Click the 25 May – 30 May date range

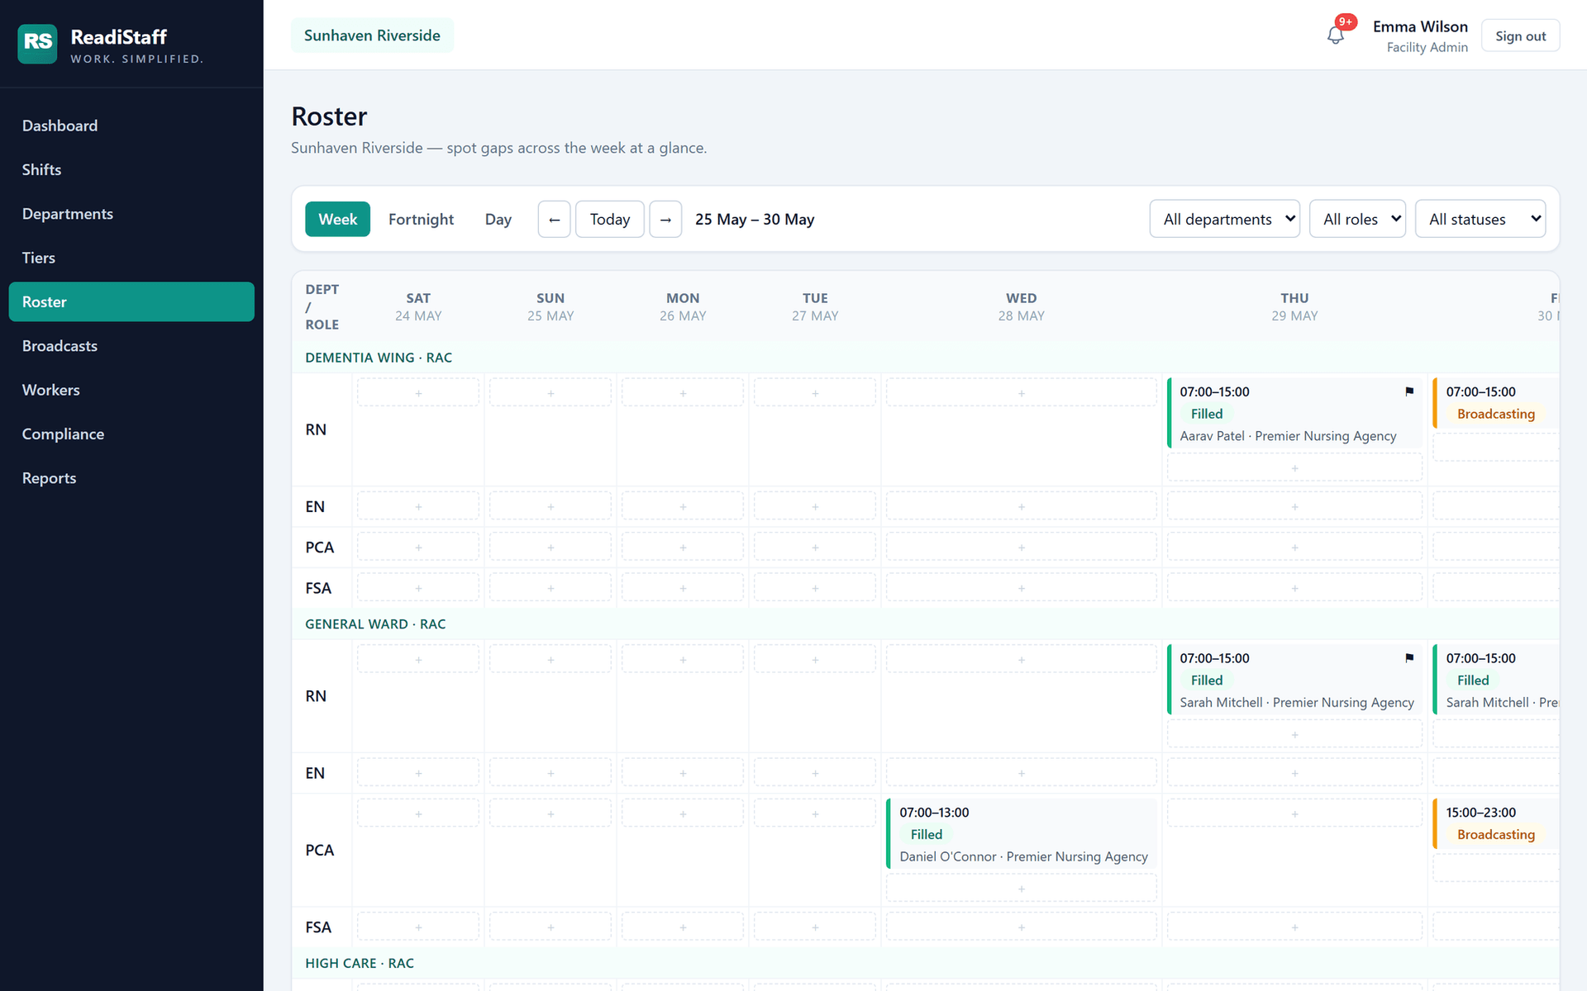pyautogui.click(x=755, y=220)
